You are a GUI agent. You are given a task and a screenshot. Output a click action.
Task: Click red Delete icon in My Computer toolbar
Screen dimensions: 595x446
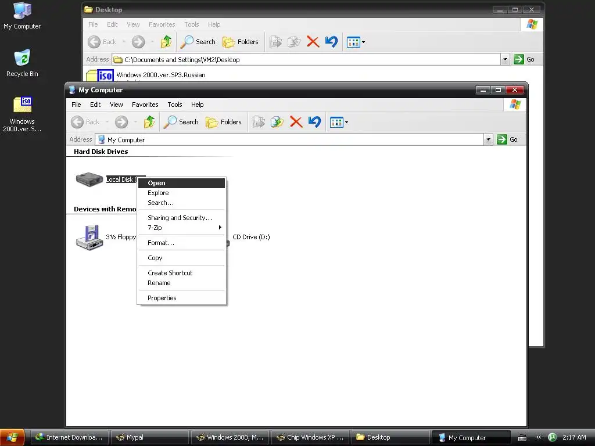296,122
